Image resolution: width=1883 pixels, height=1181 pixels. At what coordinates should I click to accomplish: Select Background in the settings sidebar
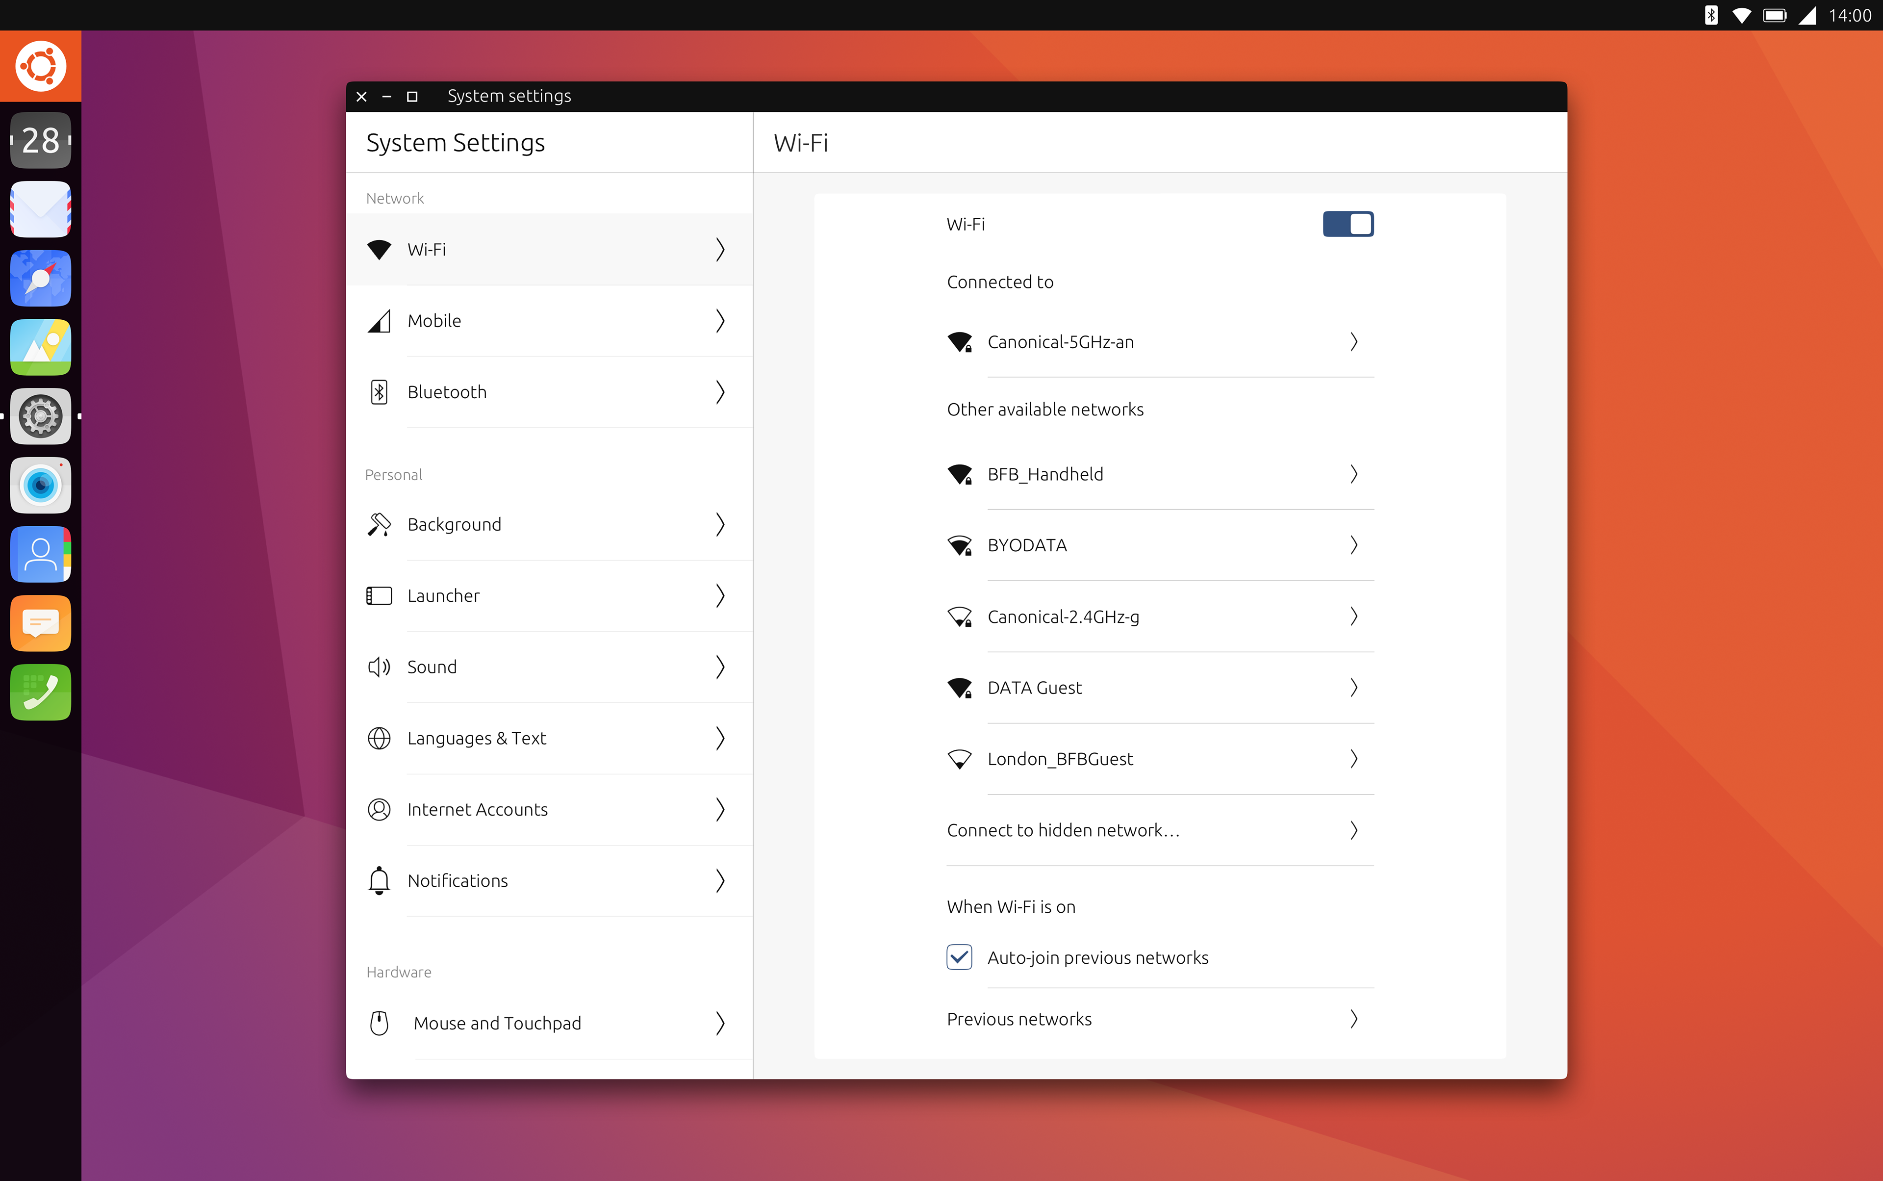pos(549,524)
